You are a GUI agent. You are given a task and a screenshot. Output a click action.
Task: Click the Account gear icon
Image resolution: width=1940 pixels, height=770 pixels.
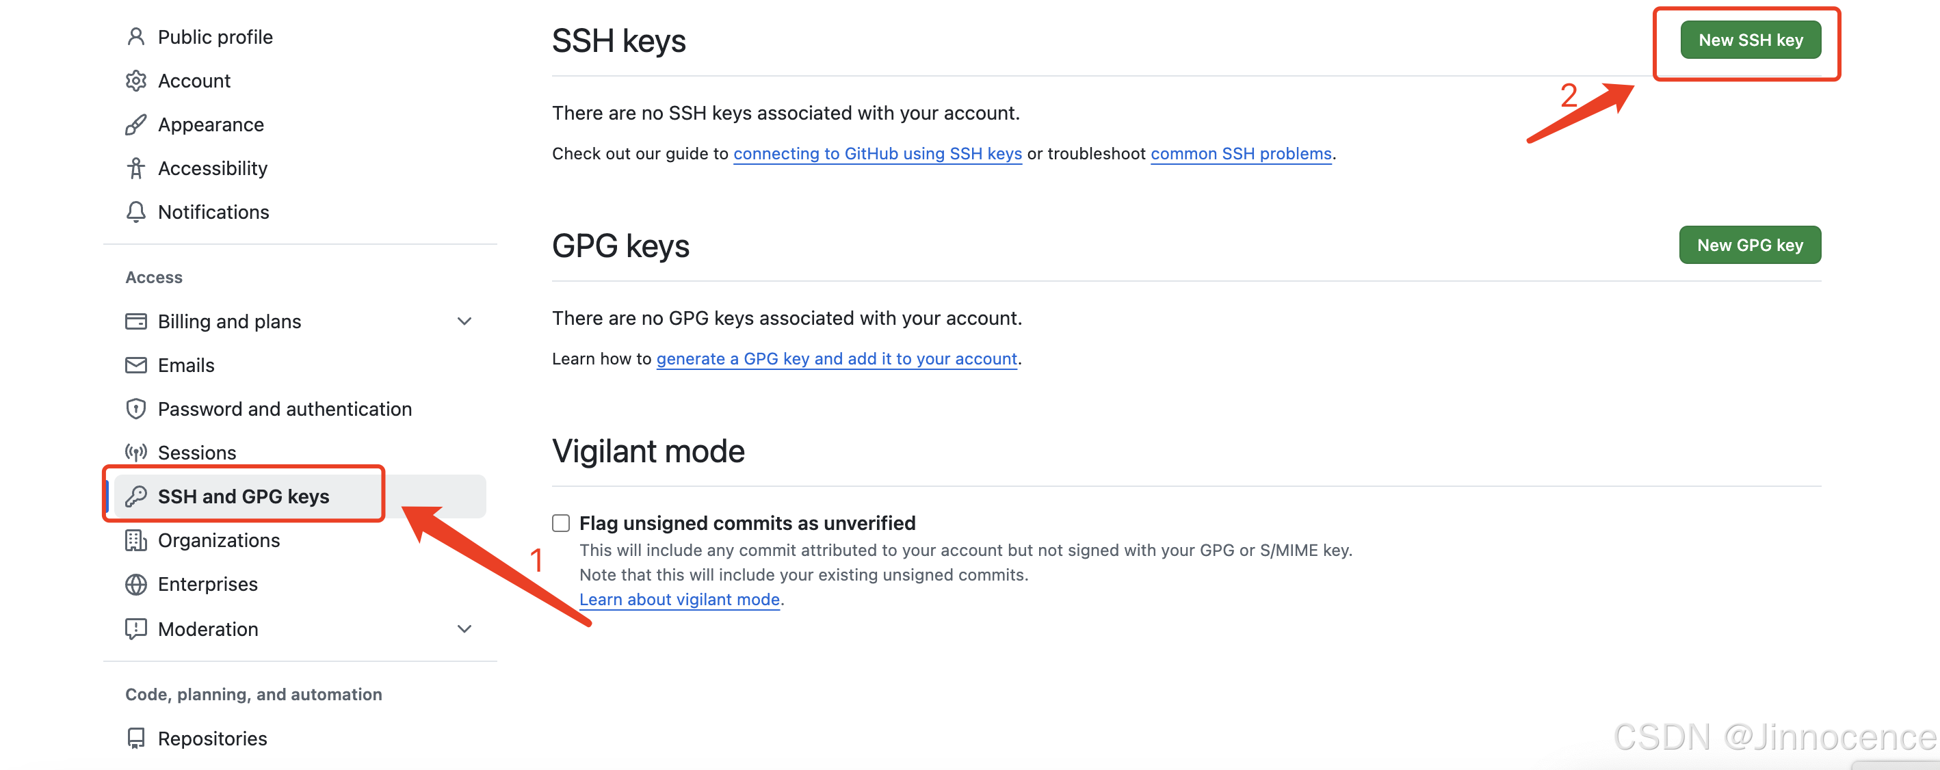pyautogui.click(x=135, y=81)
